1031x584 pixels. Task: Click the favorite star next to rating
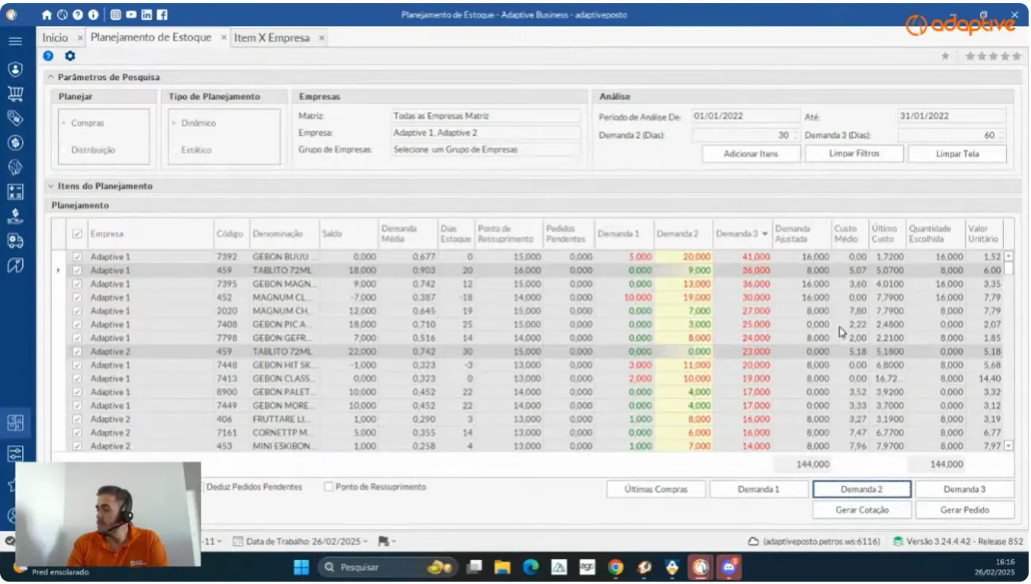[945, 56]
